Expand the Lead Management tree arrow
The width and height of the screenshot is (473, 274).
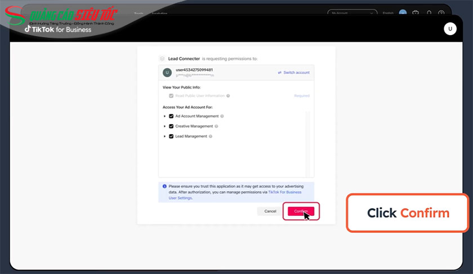point(164,136)
